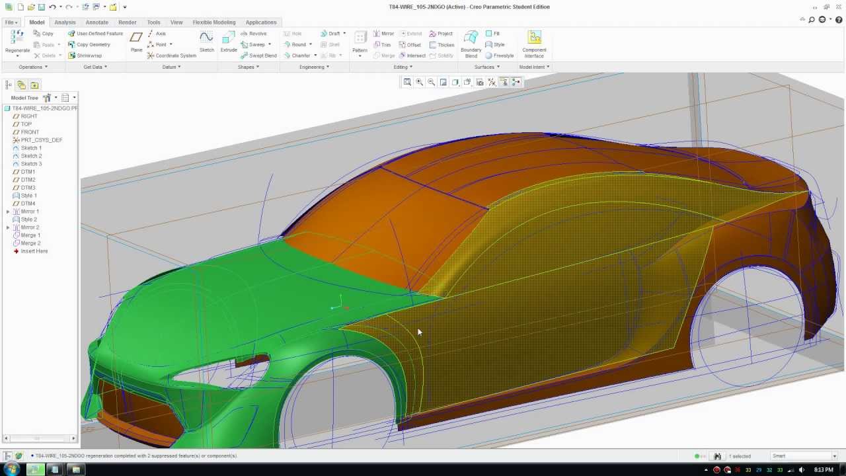
Task: Click the Windows Start button
Action: coord(12,470)
